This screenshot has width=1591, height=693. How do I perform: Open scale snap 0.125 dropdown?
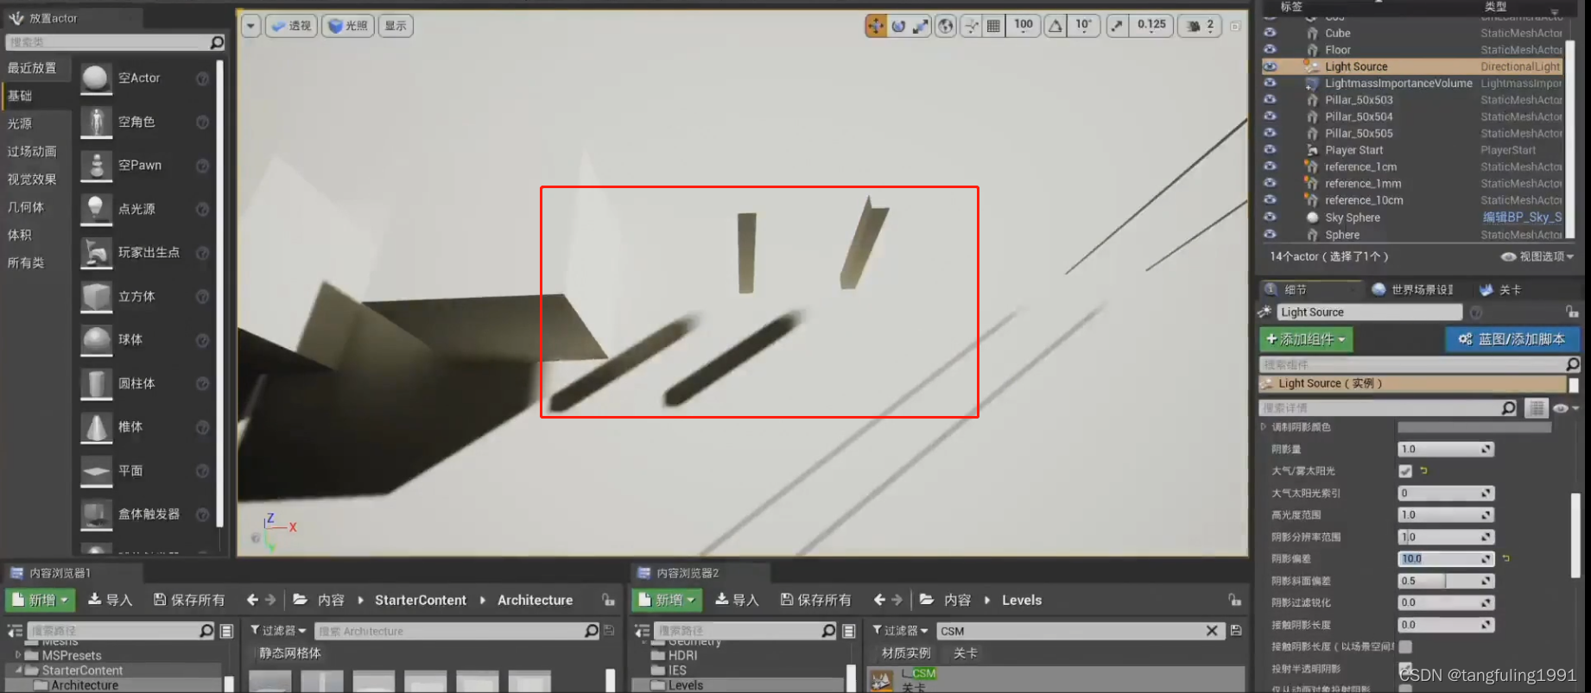tap(1151, 26)
